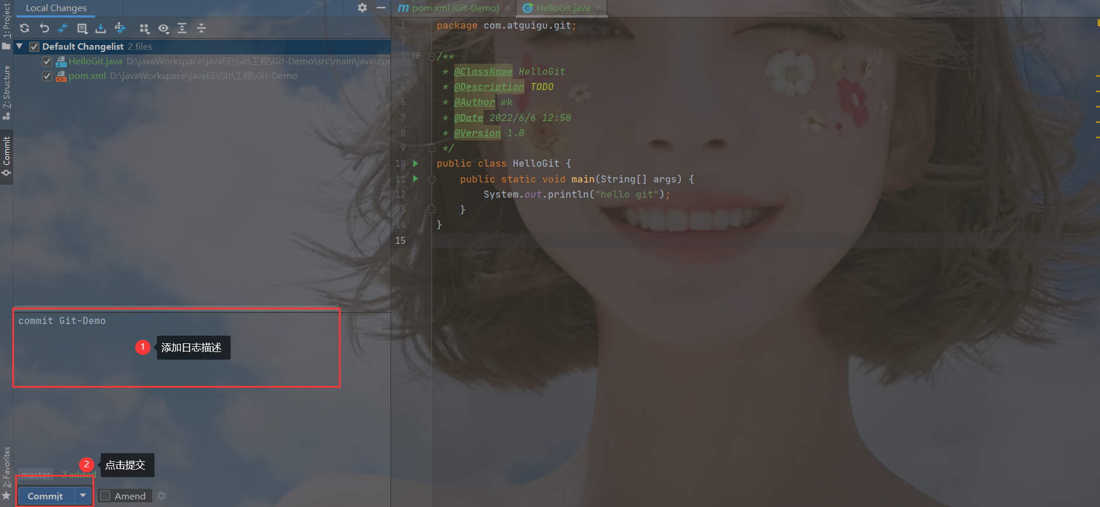Select the Local Changes tab

click(56, 8)
